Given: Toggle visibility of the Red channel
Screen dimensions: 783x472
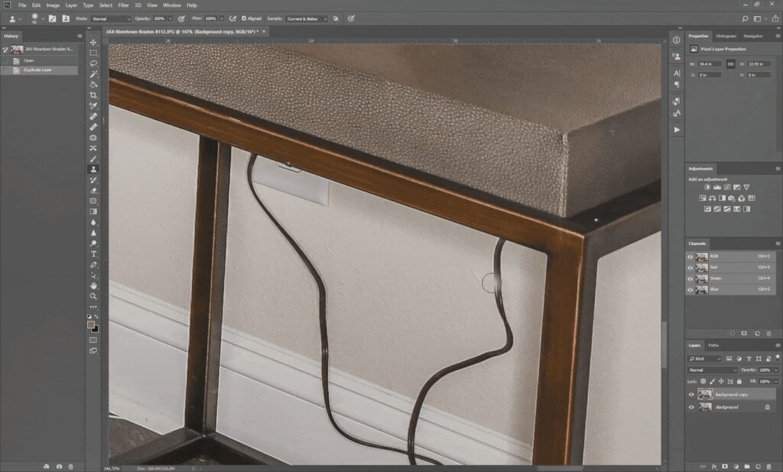Looking at the screenshot, I should coord(690,267).
